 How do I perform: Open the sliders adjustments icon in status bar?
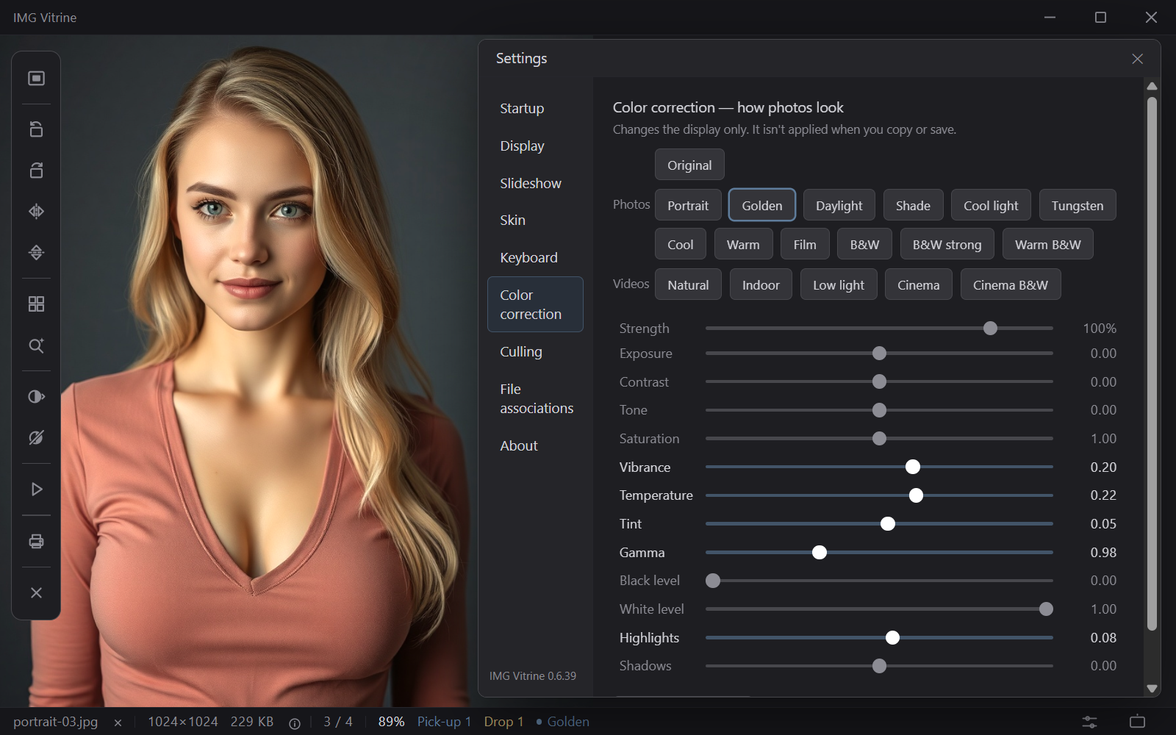pos(1089,722)
